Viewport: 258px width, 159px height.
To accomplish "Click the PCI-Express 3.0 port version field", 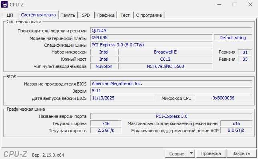I will pyautogui.click(x=171, y=117).
